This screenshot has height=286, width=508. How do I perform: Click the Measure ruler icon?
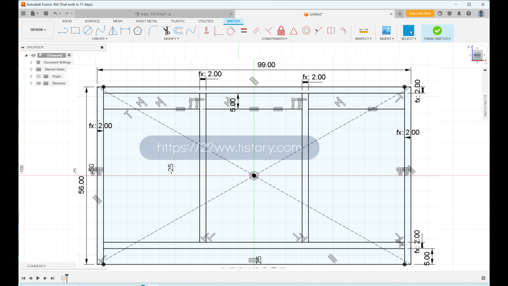coord(364,31)
